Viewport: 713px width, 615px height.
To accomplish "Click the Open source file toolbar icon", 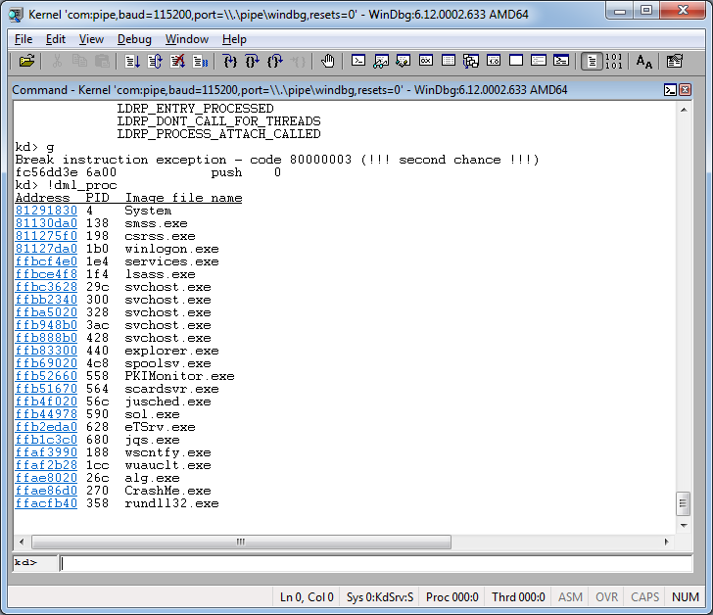I will pyautogui.click(x=26, y=61).
